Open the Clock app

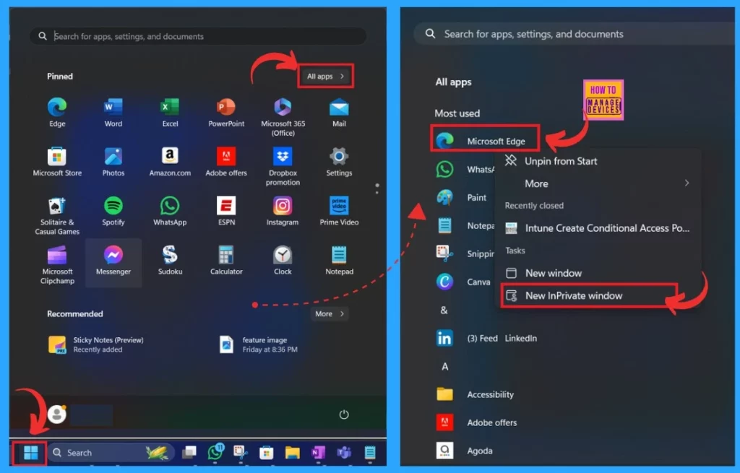tap(283, 260)
